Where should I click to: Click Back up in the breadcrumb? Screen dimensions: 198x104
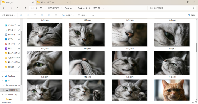[68, 8]
